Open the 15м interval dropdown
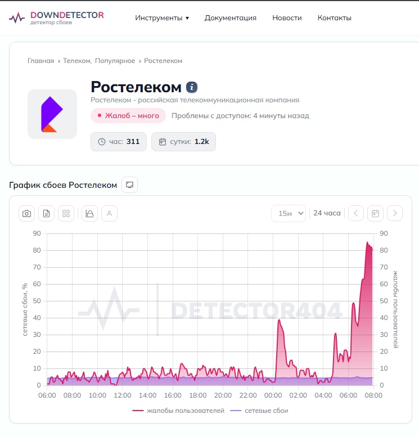 [289, 213]
